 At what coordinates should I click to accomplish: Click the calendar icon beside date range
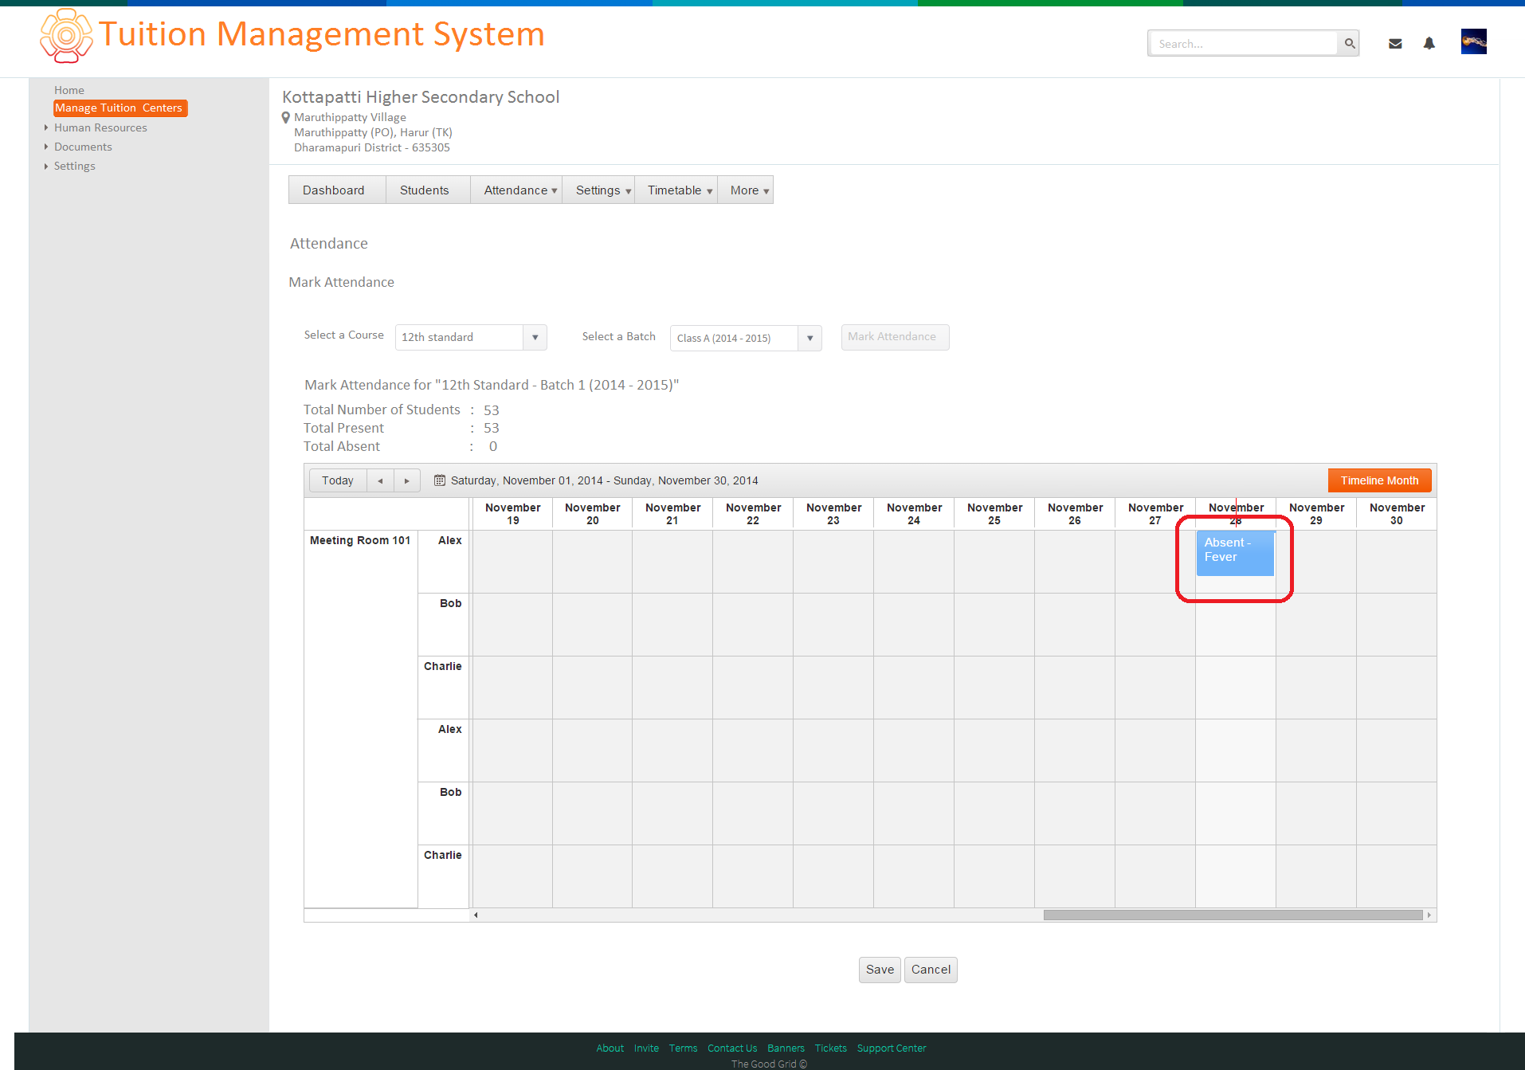[439, 480]
